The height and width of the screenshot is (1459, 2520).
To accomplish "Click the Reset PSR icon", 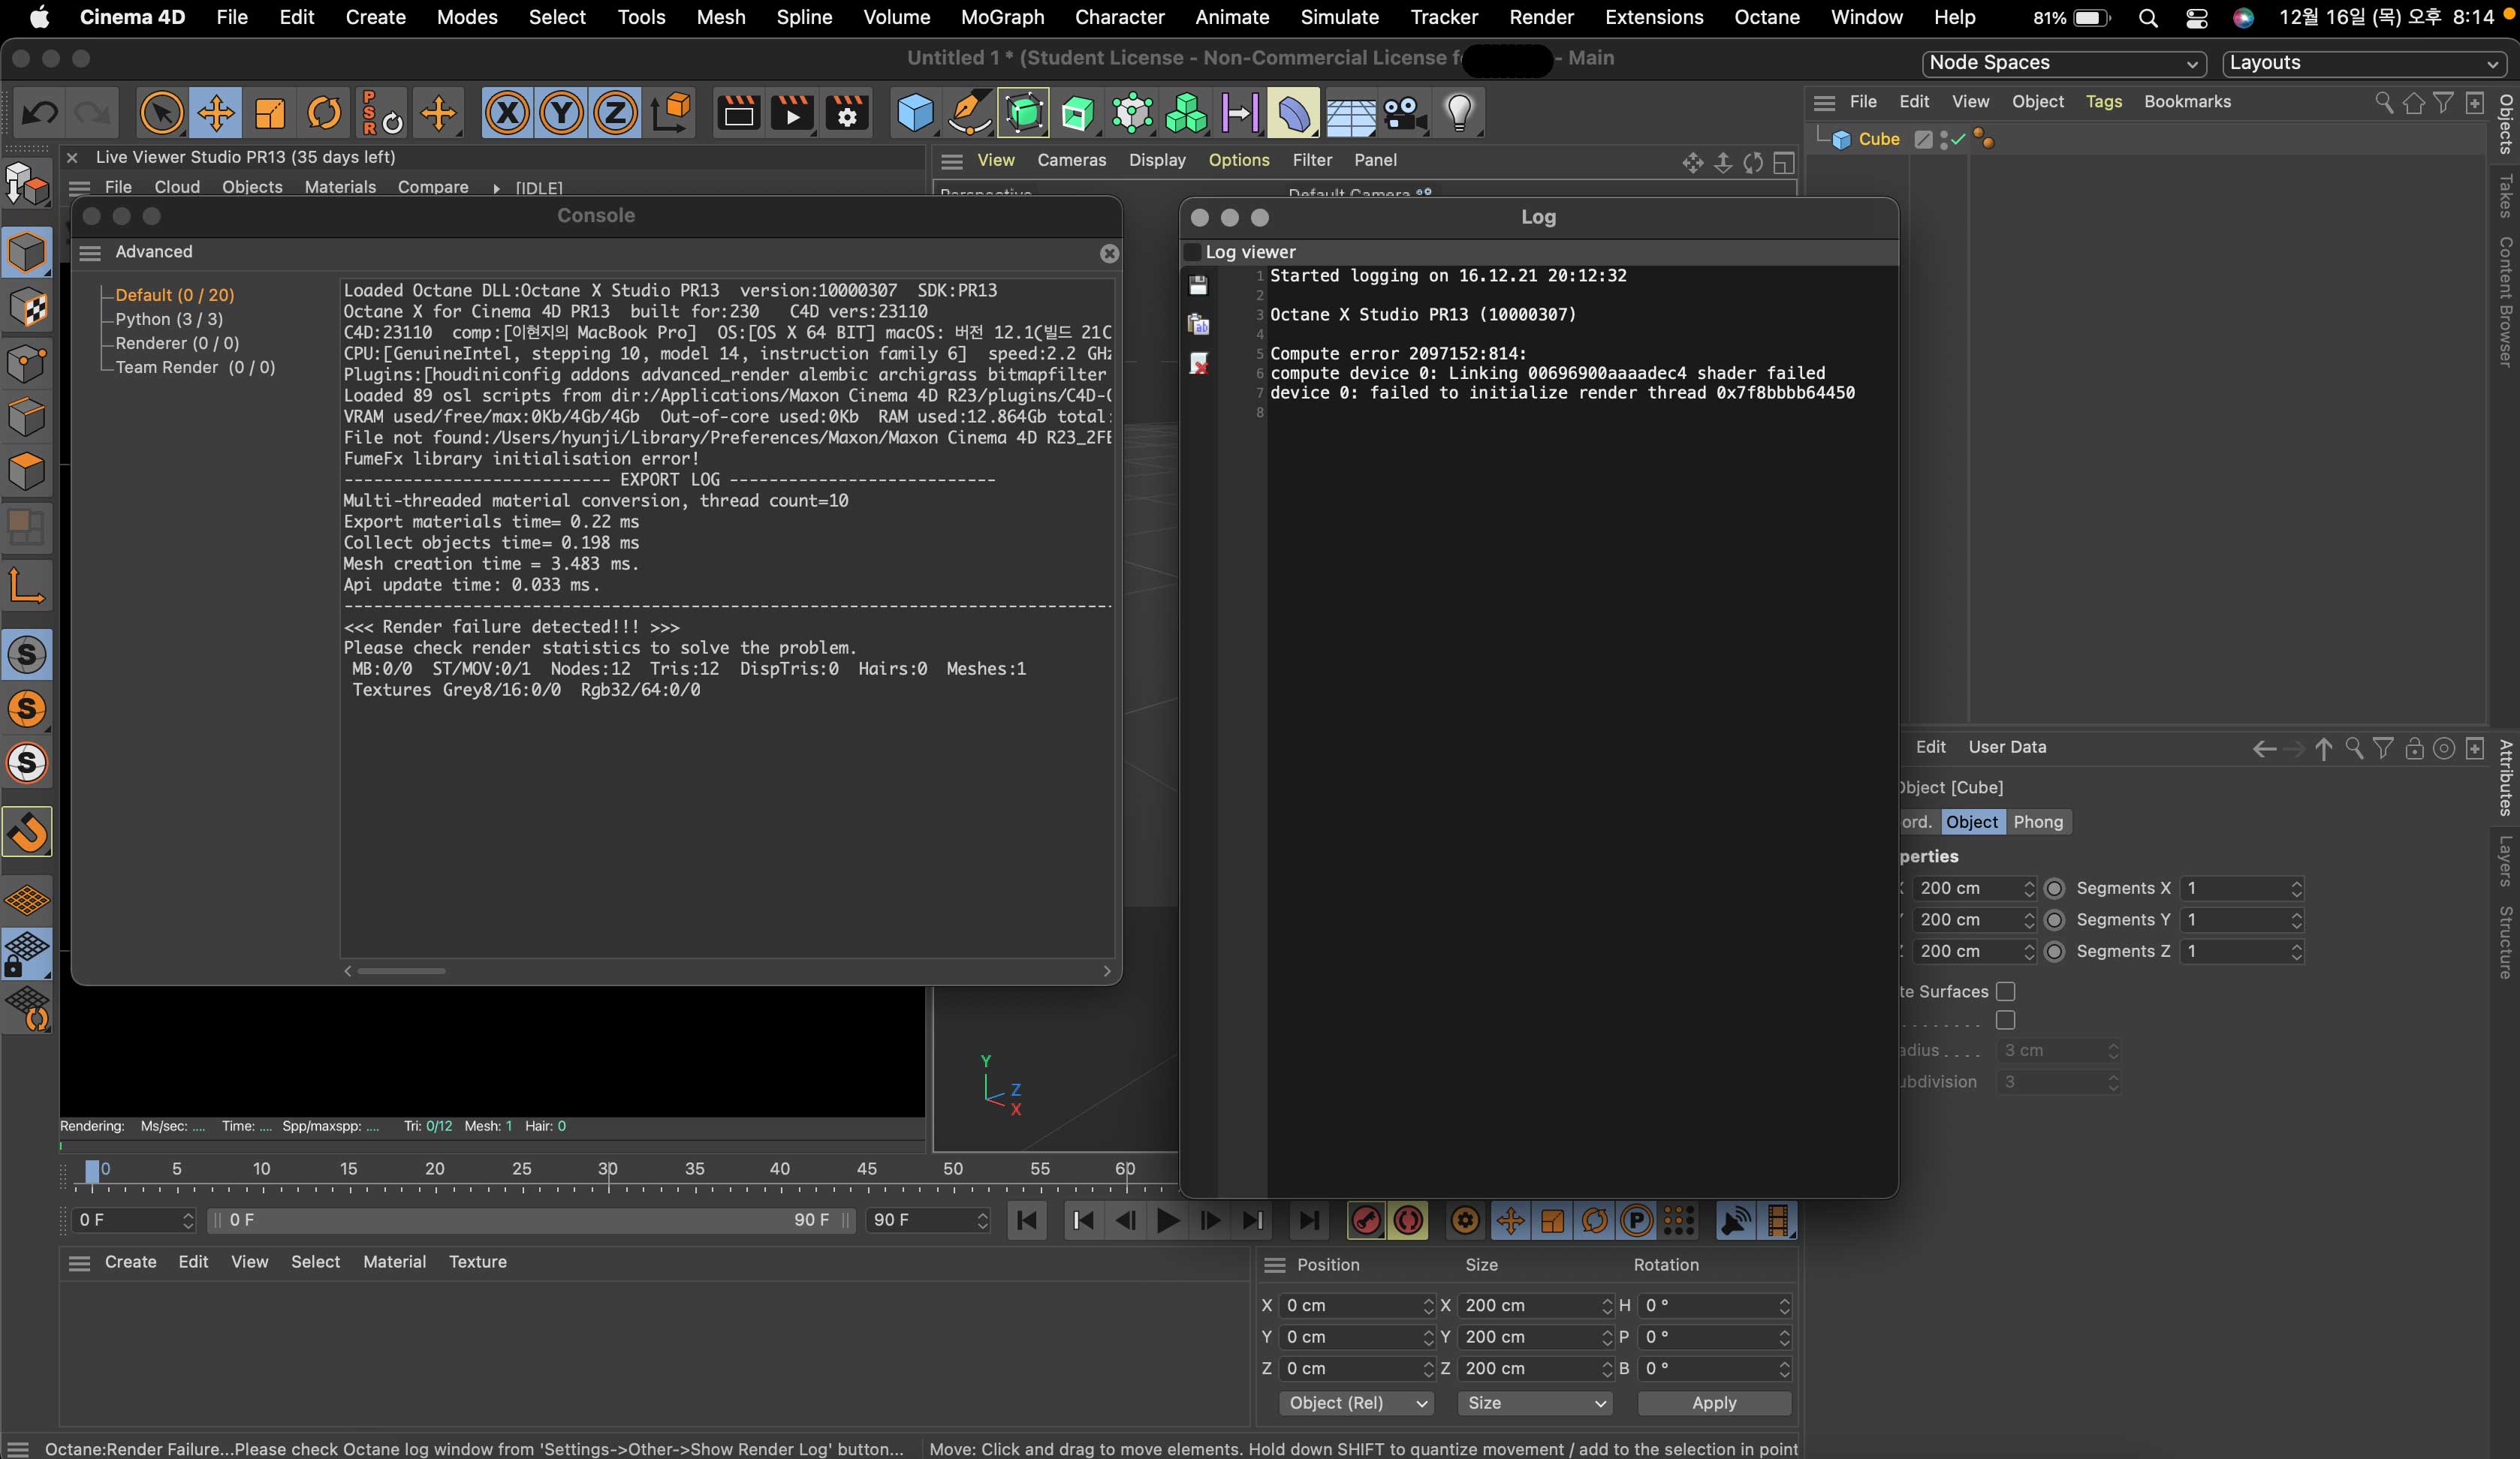I will click(381, 112).
